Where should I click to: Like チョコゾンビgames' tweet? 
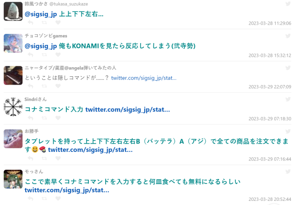point(57,54)
